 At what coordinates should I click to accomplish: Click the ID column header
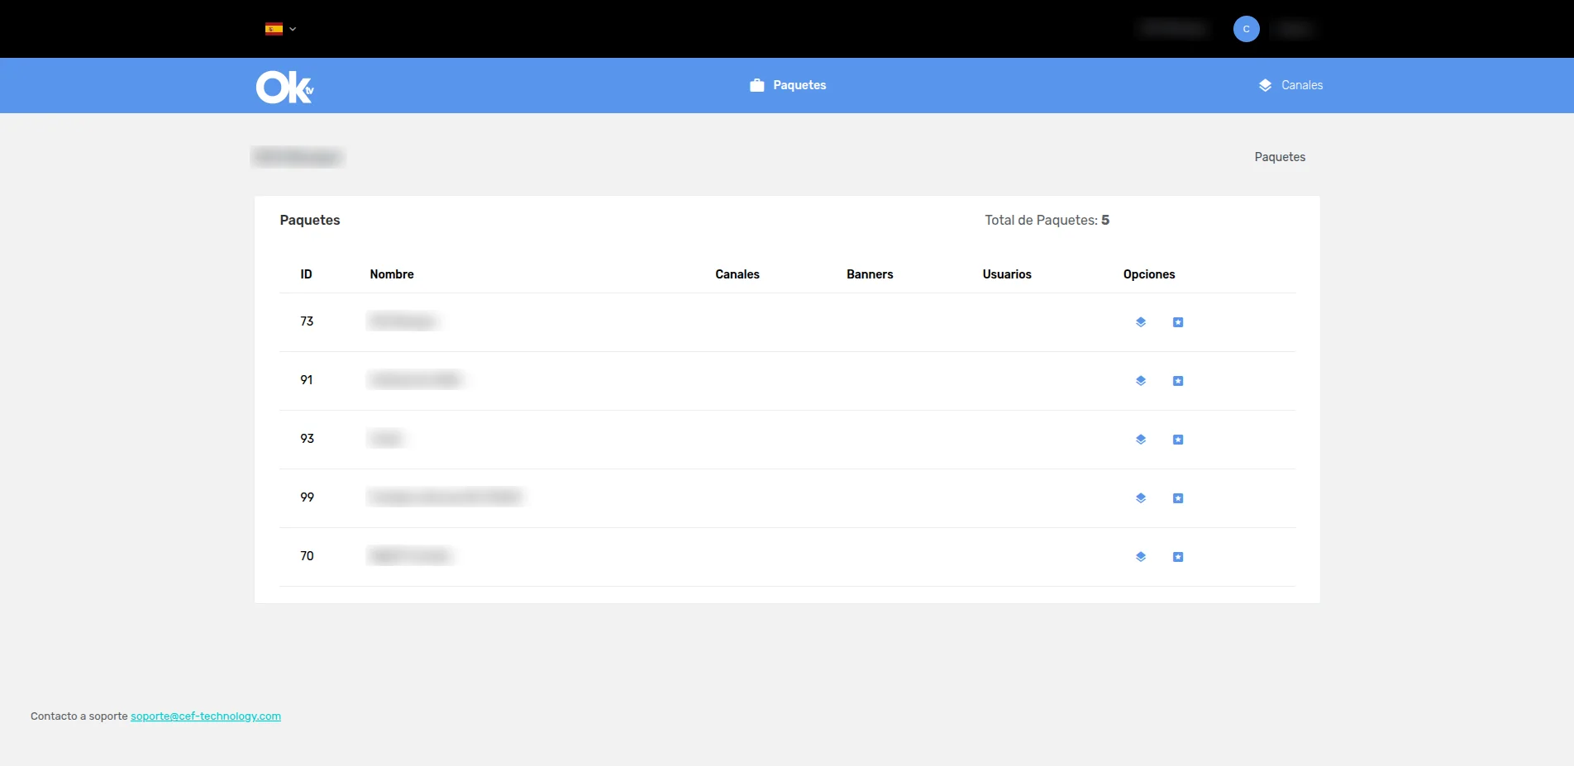point(306,274)
